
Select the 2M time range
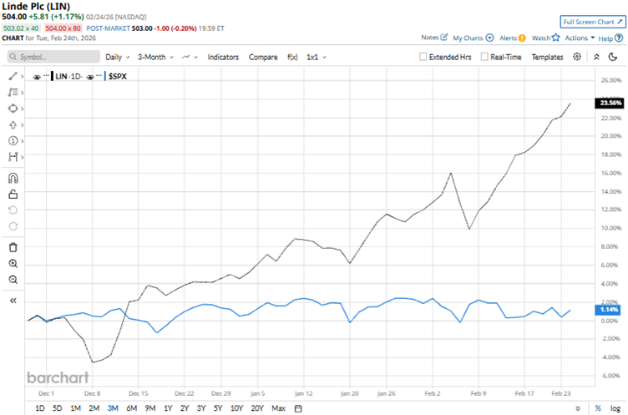tap(94, 408)
